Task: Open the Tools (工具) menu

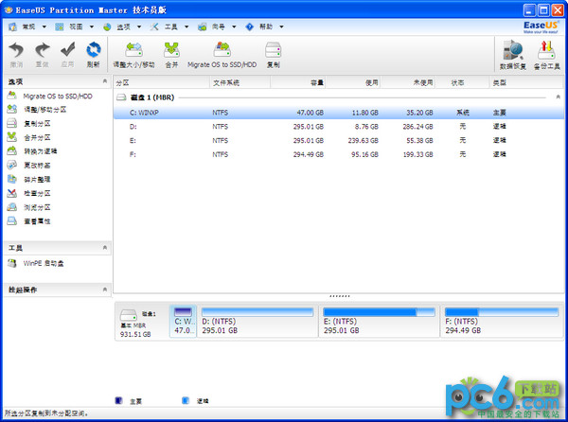Action: click(x=169, y=26)
